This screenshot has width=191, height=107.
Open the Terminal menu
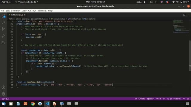pyautogui.click(x=42, y=11)
